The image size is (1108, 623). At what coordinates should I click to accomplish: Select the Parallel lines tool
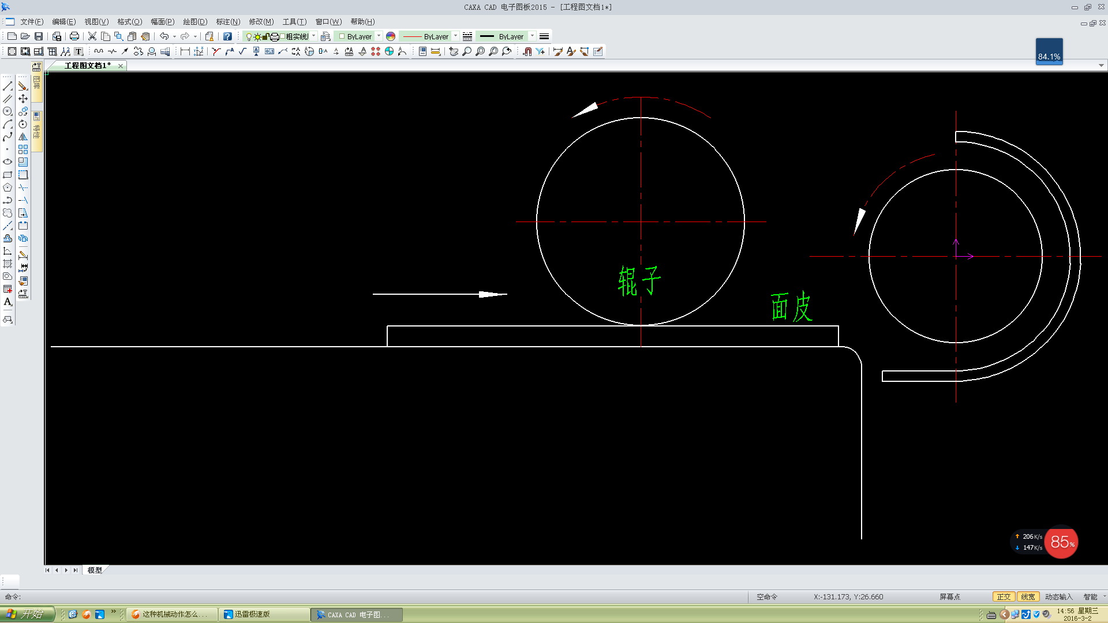pos(8,99)
